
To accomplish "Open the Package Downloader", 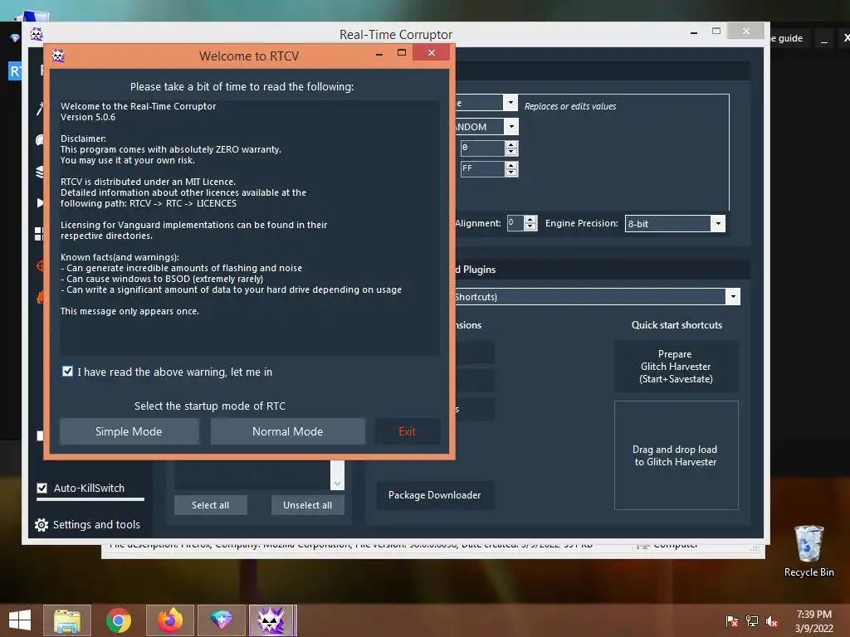I will [435, 495].
